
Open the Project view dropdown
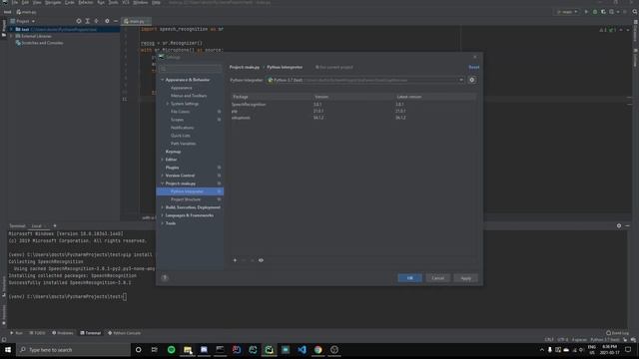23,21
